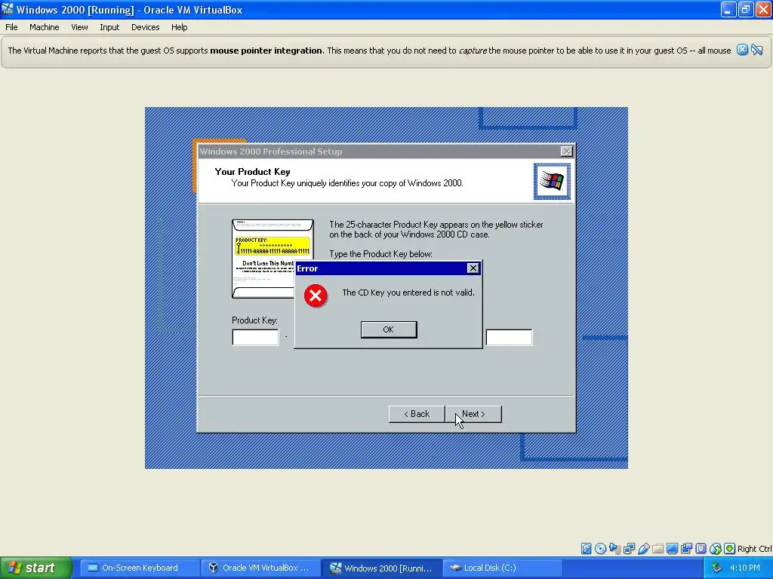Close the VirtualBox window
Screen dimensions: 773x579
pos(762,9)
